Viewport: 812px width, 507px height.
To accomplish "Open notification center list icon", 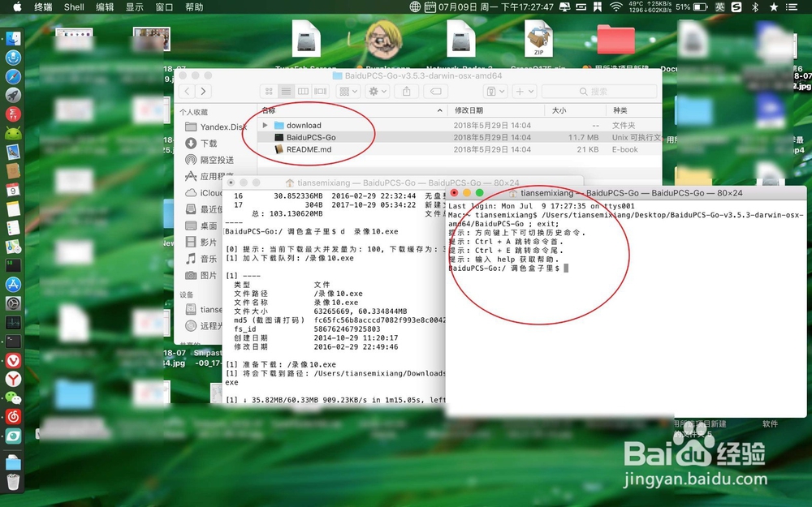I will coord(792,6).
